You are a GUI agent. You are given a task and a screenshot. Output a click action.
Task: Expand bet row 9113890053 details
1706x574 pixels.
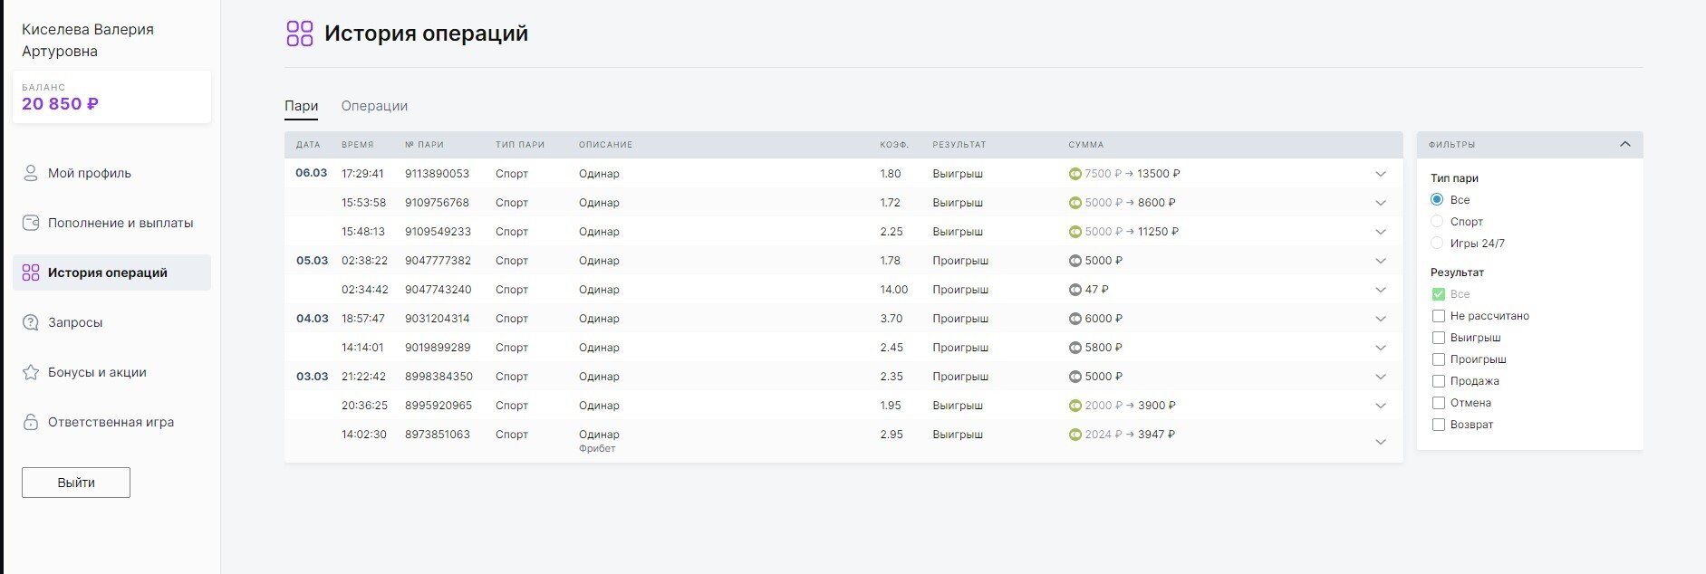[x=1381, y=174]
